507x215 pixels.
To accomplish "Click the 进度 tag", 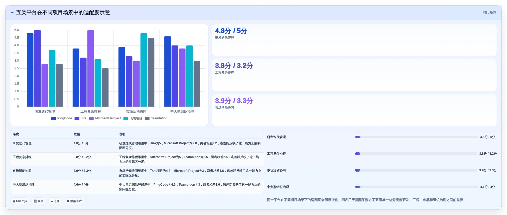I will click(55, 201).
